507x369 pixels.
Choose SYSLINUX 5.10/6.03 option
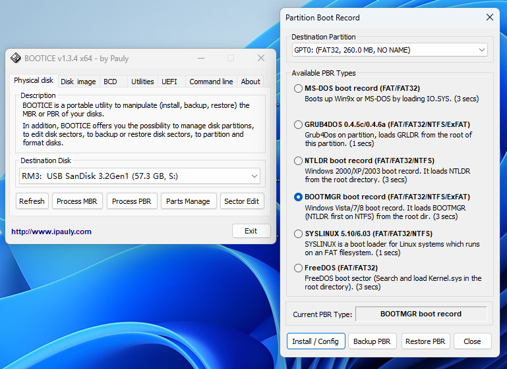coord(298,234)
